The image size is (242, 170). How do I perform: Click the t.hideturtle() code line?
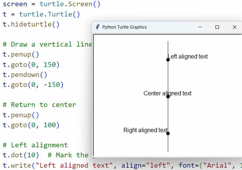31,24
